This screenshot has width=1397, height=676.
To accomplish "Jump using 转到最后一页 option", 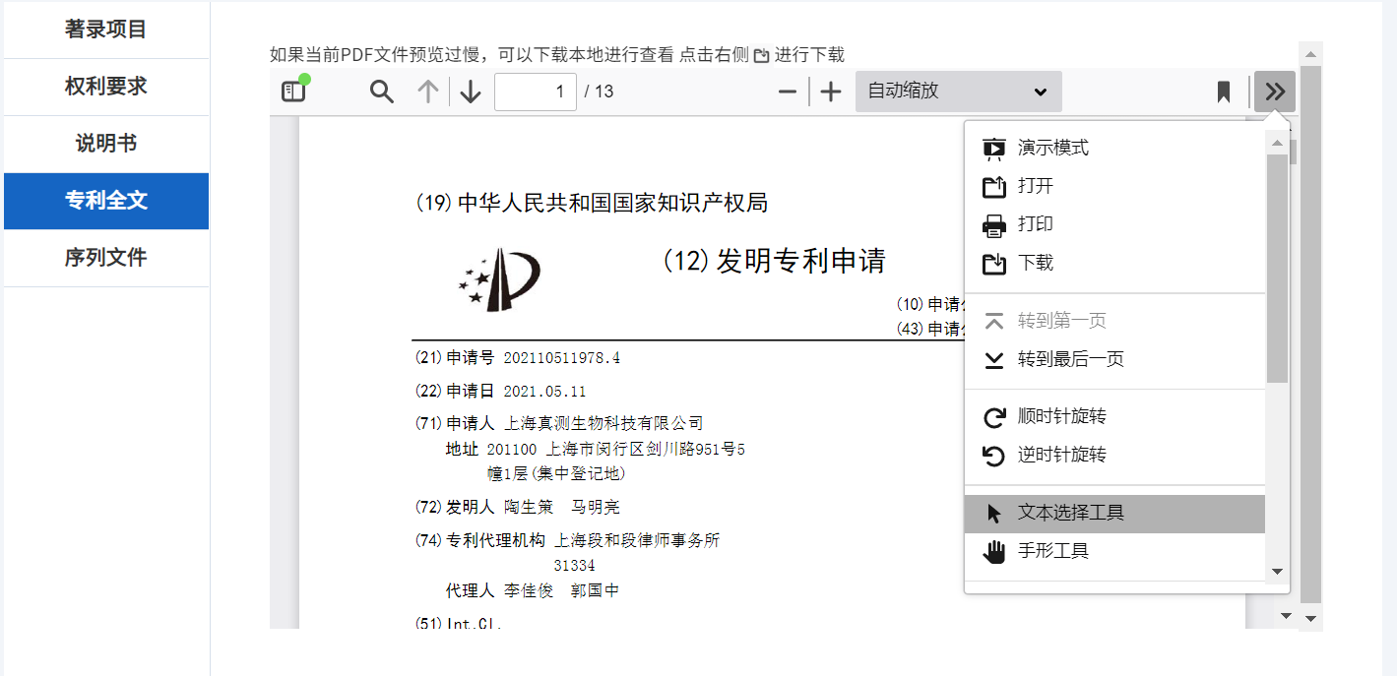I will [x=1070, y=359].
